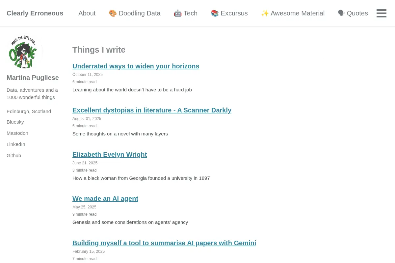Visit the Mastodon profile link
Screen dimensions: 395x263
point(17,133)
